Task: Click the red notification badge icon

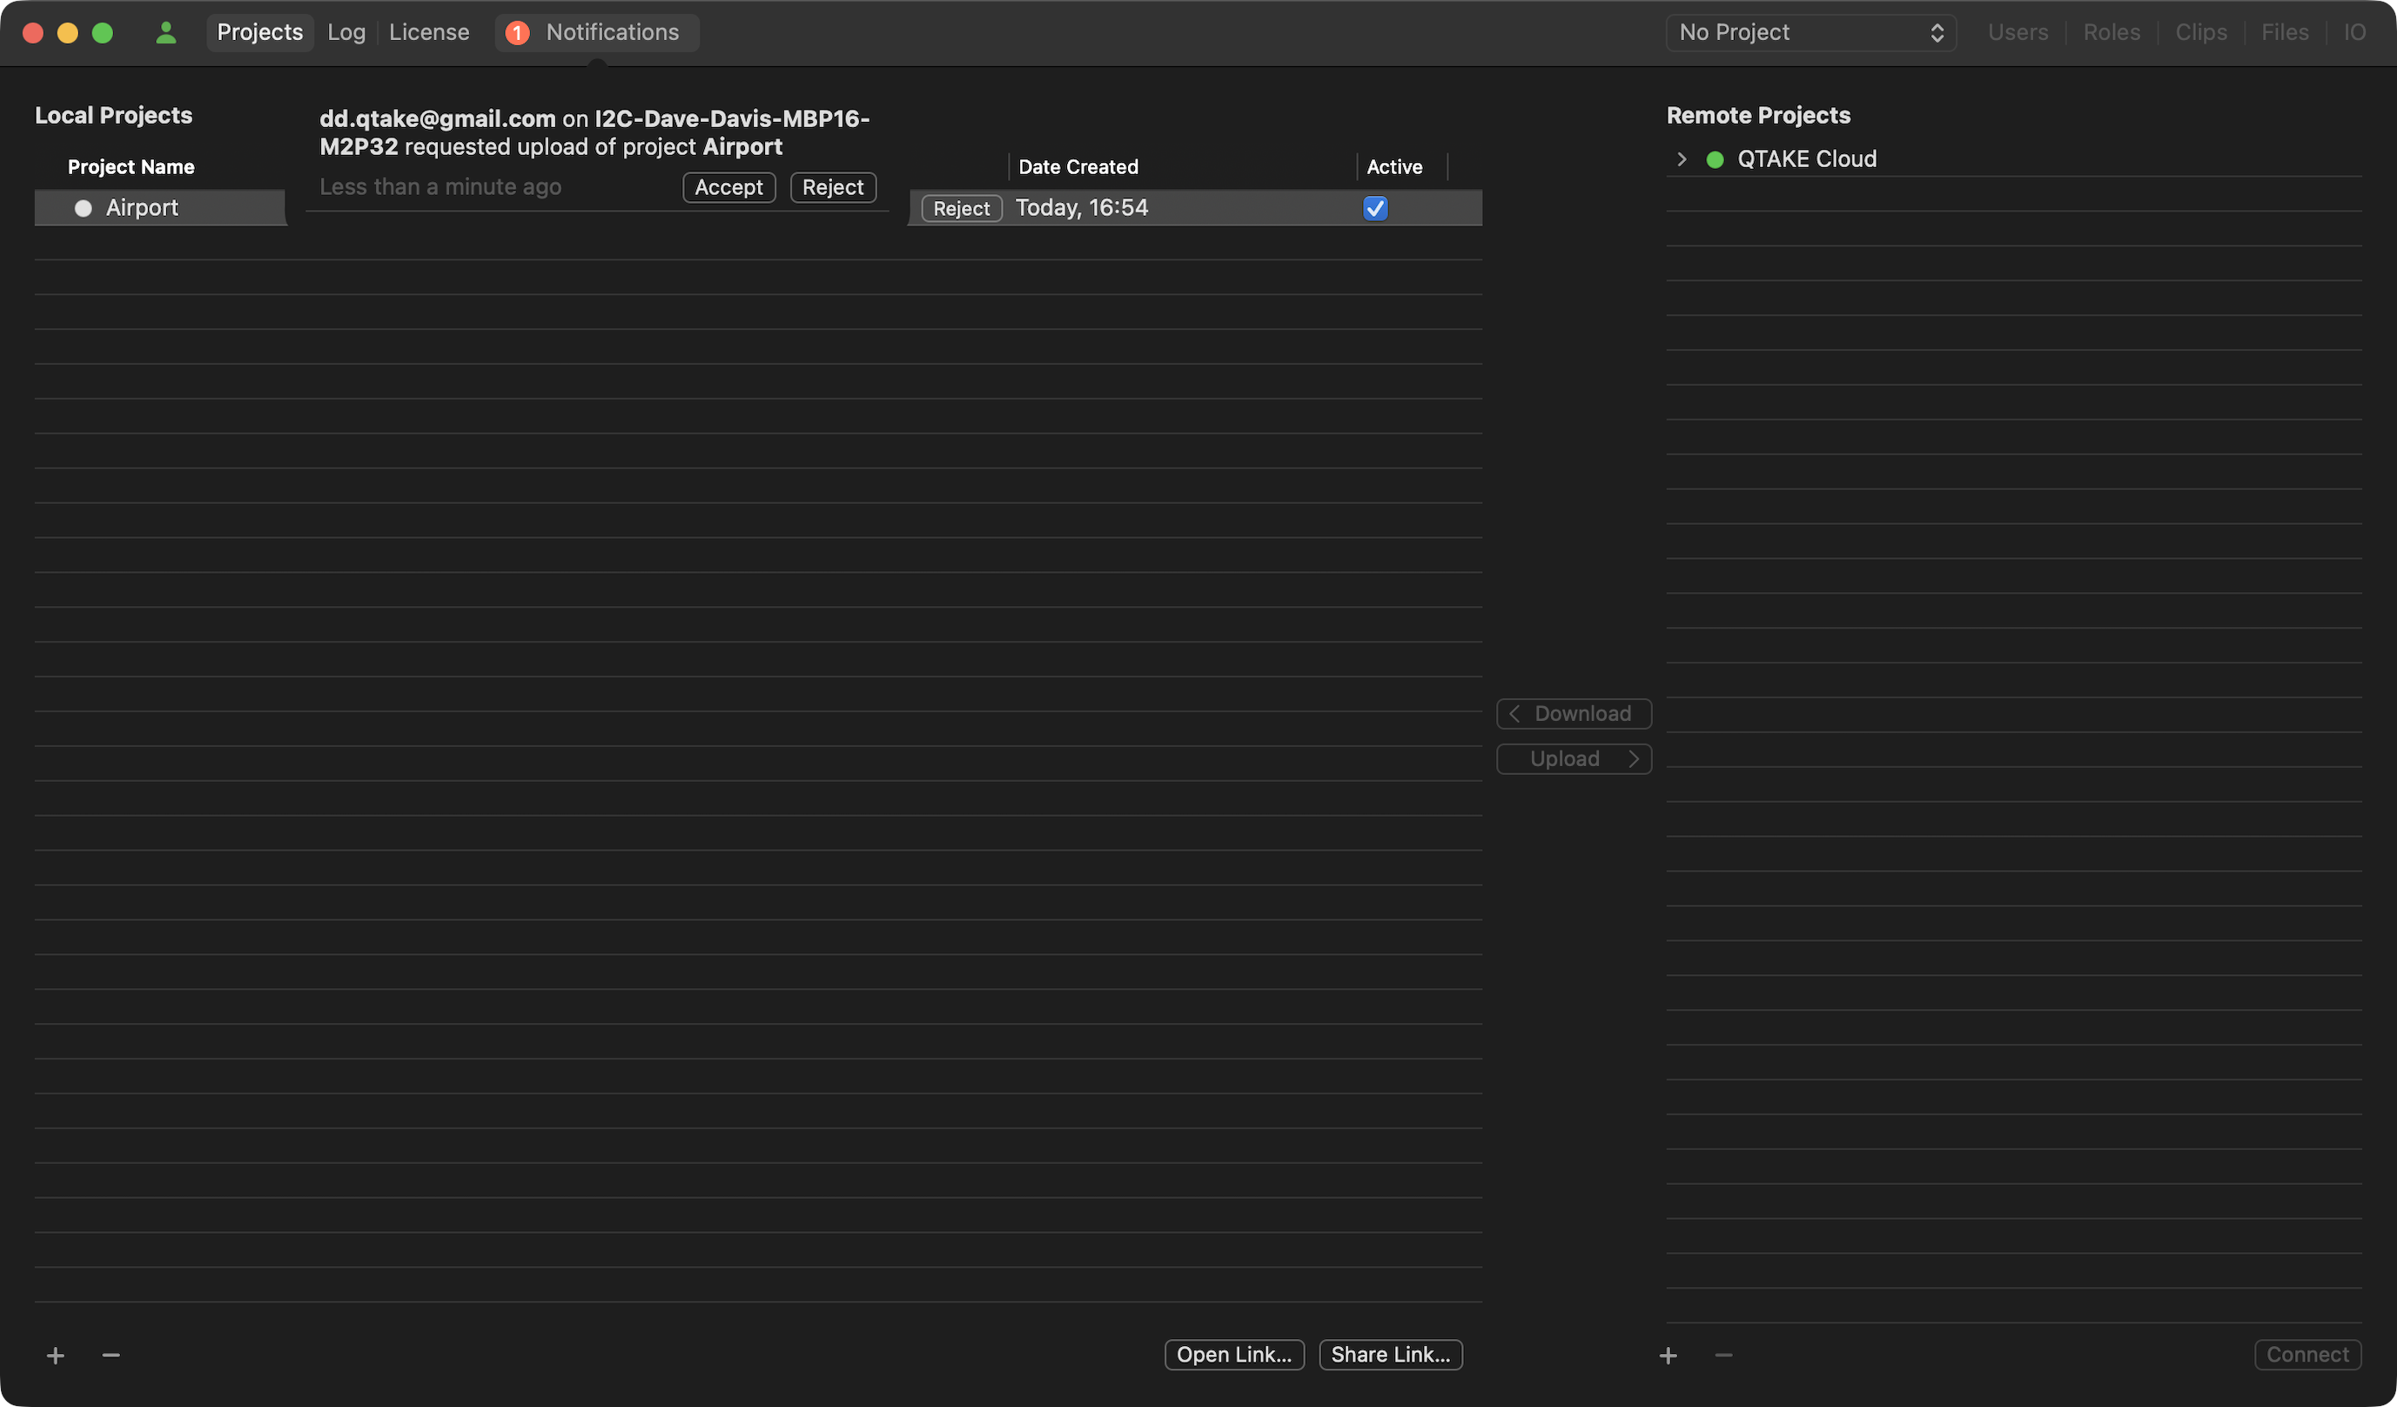Action: pyautogui.click(x=518, y=32)
